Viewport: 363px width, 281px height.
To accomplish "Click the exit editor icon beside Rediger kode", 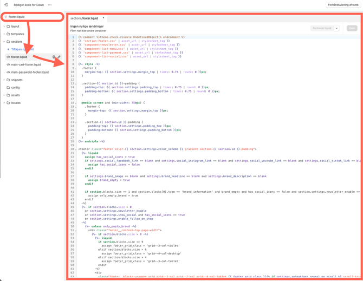I will [7, 5].
